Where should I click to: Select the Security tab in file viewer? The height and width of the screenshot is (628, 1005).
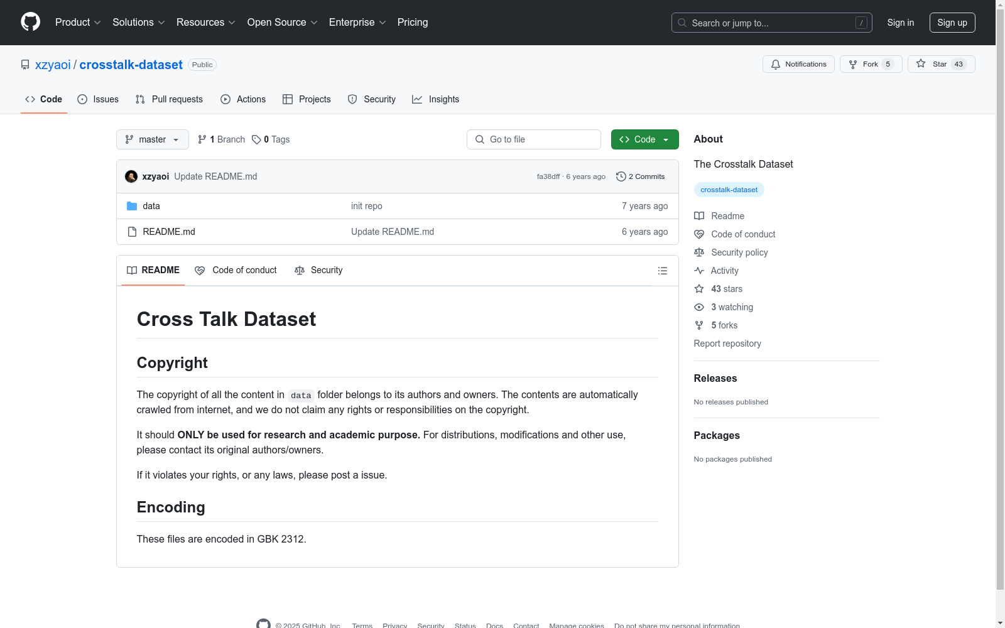click(x=318, y=270)
